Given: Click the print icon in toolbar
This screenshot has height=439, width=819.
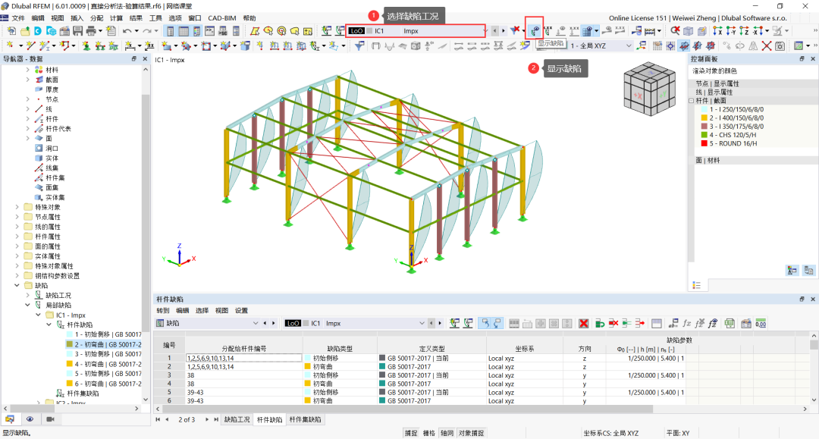Looking at the screenshot, I should tap(91, 31).
